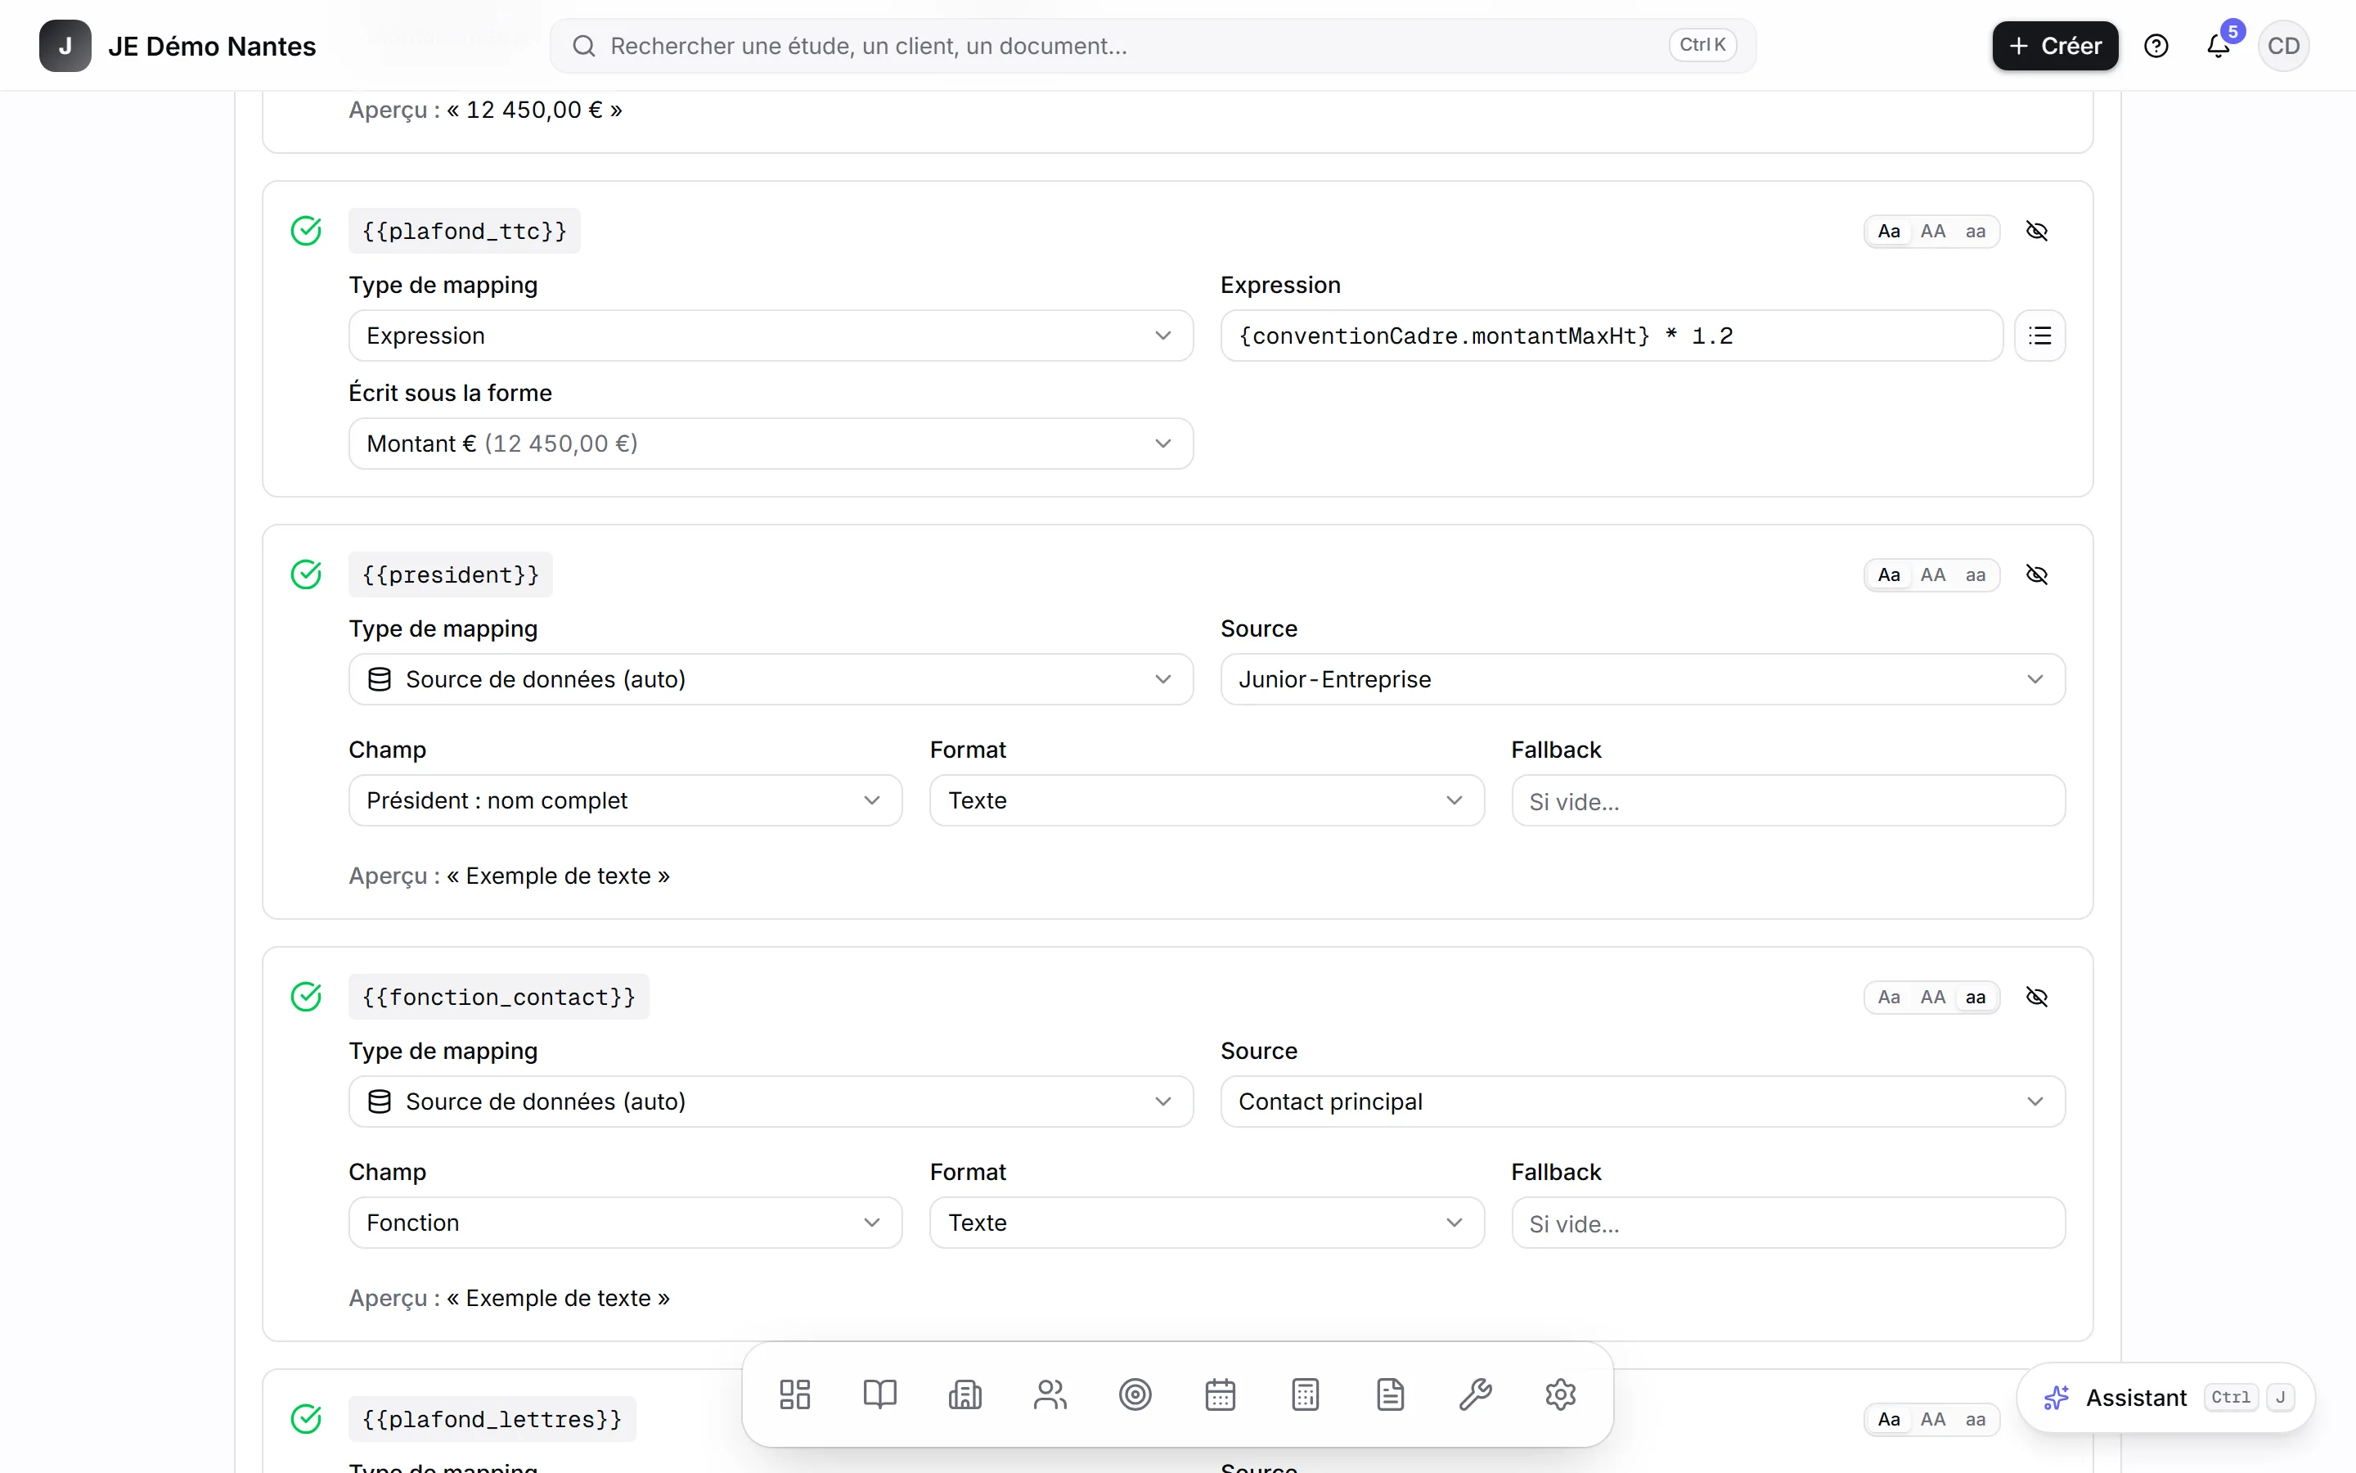Click the search bar field

point(1153,46)
